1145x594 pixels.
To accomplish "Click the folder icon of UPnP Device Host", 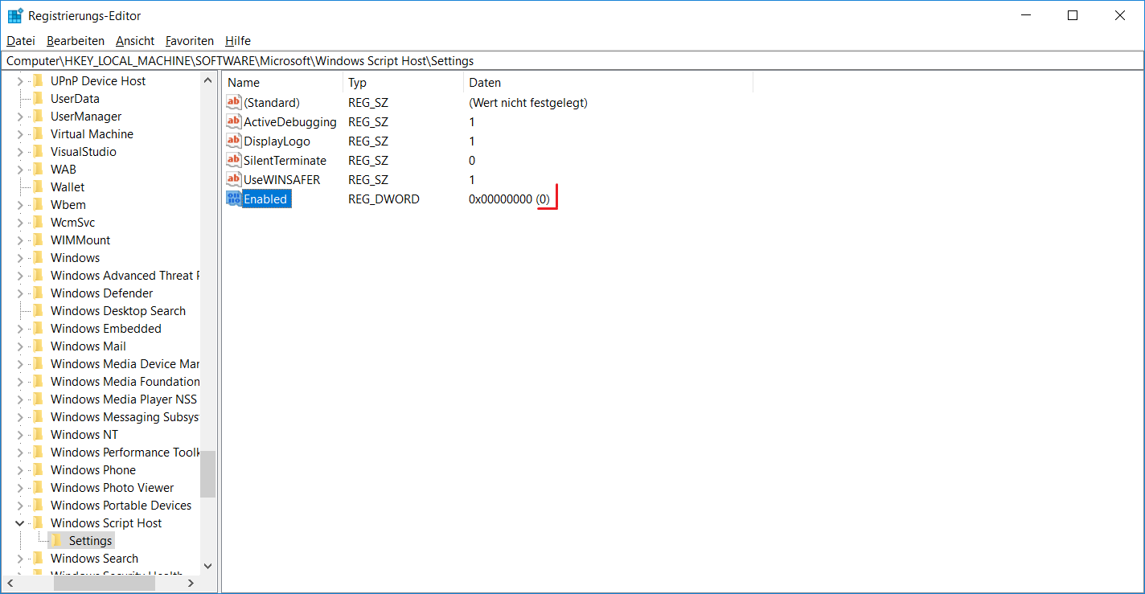I will pyautogui.click(x=38, y=80).
